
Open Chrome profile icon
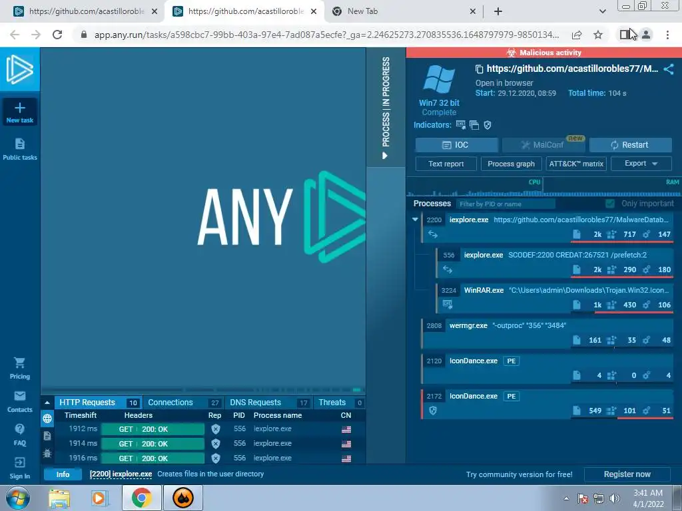pyautogui.click(x=646, y=35)
